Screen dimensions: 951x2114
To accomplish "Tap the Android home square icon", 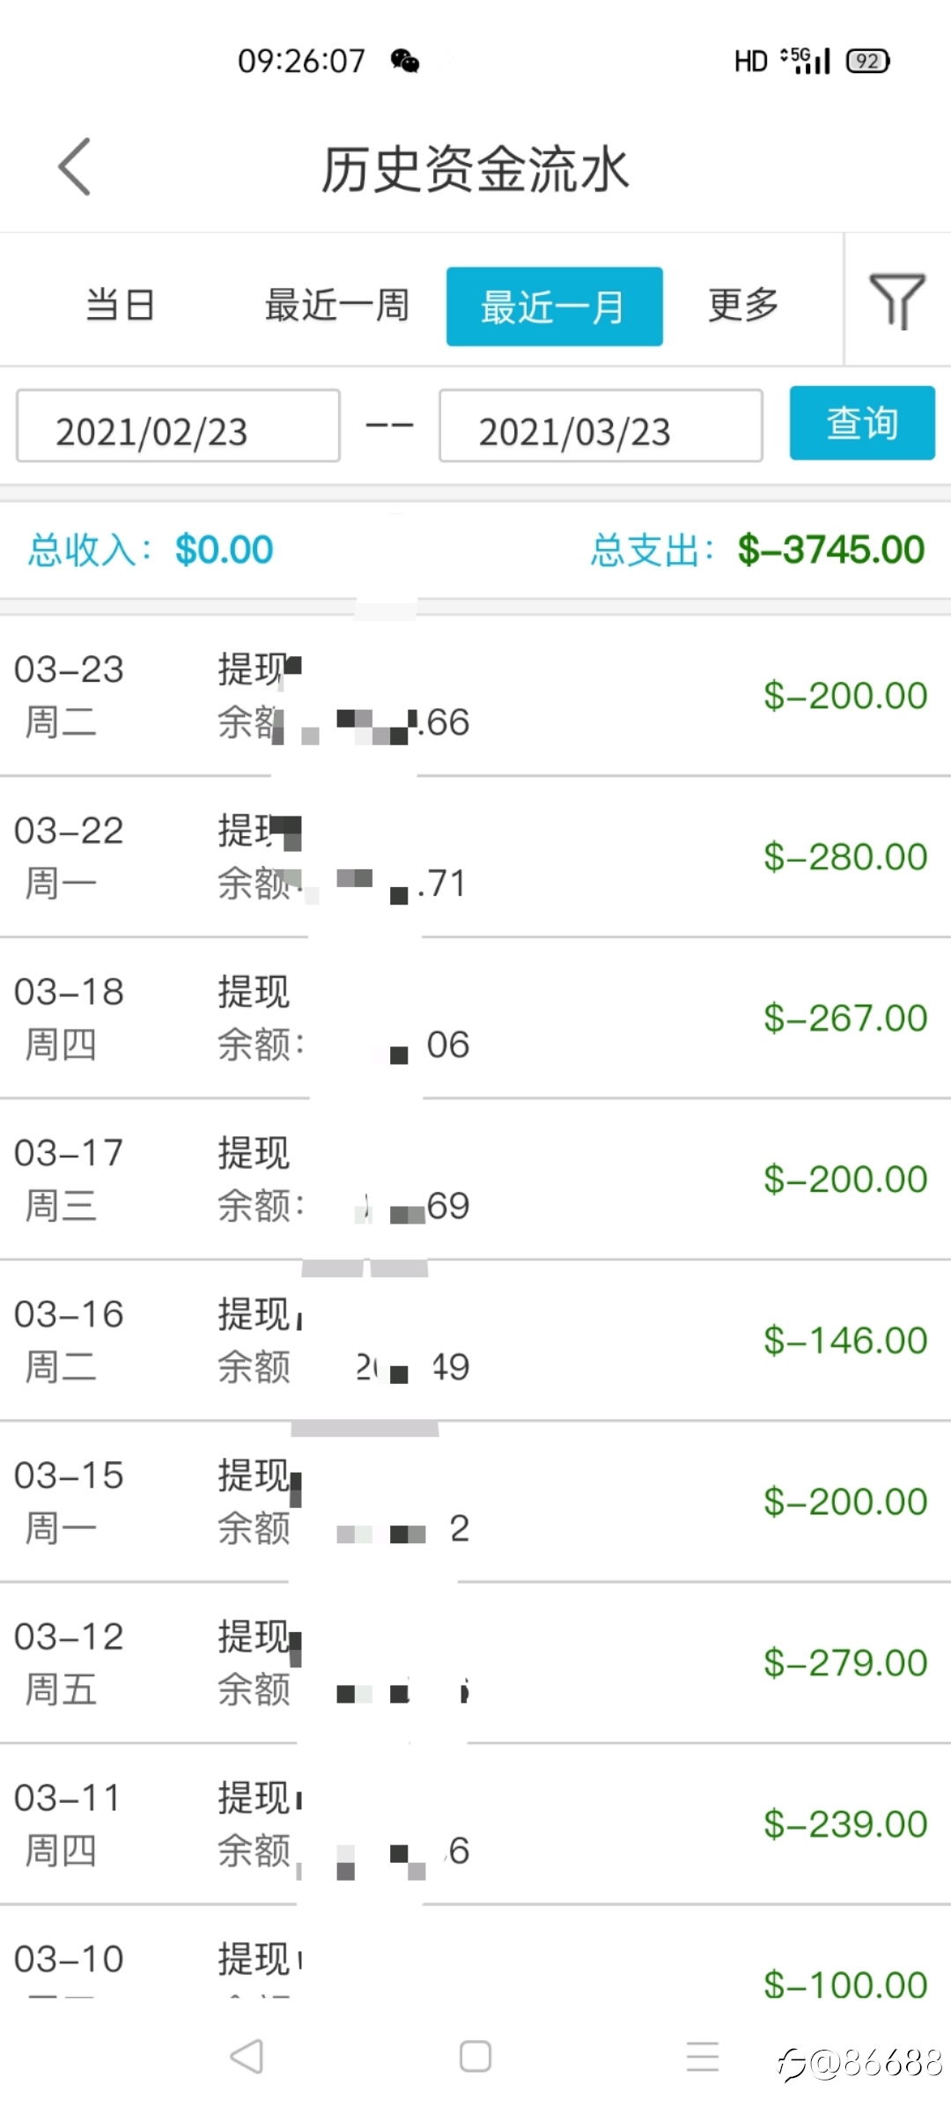I will (475, 2057).
